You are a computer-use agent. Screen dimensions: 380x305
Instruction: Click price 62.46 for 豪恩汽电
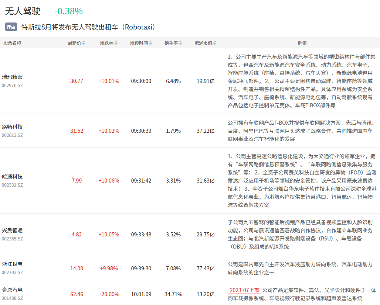click(x=77, y=294)
